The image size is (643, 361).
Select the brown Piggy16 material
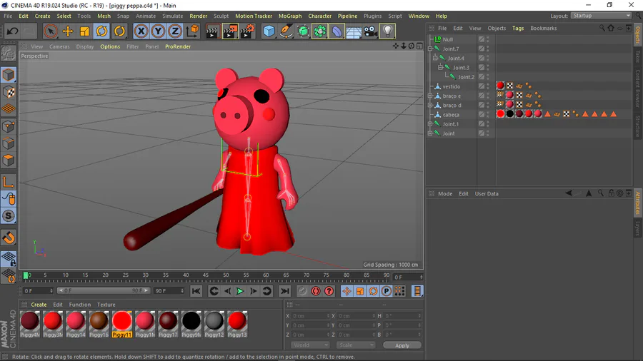(x=99, y=324)
